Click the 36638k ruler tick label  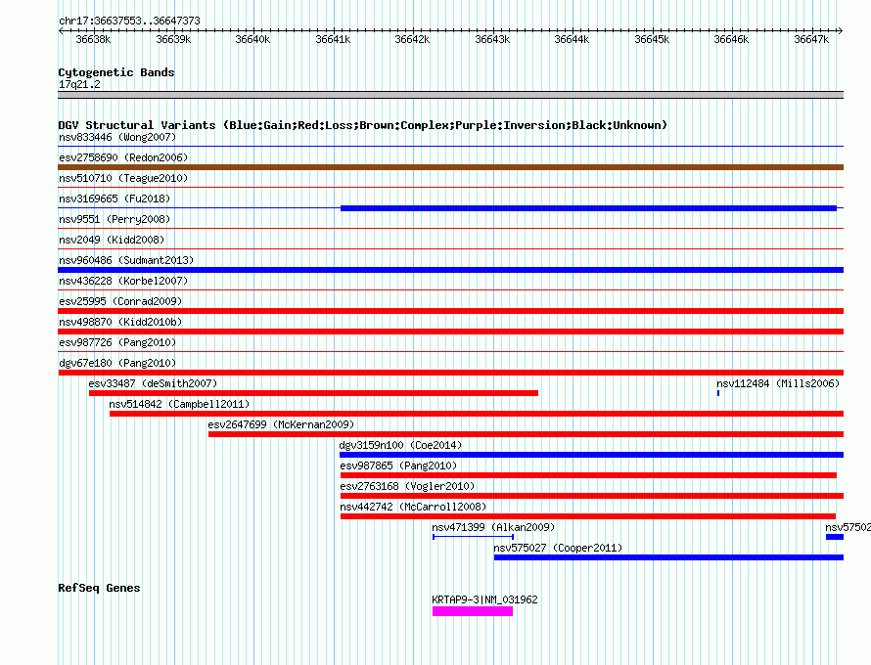[x=93, y=39]
